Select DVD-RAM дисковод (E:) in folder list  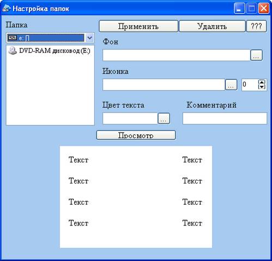(x=50, y=51)
